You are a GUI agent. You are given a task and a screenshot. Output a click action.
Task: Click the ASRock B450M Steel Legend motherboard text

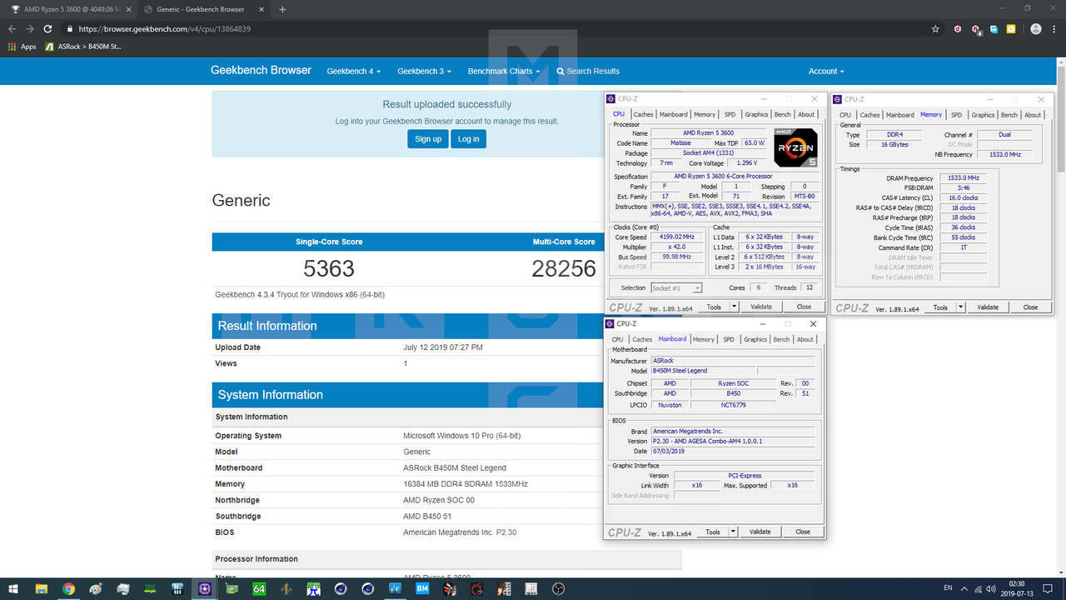click(455, 468)
